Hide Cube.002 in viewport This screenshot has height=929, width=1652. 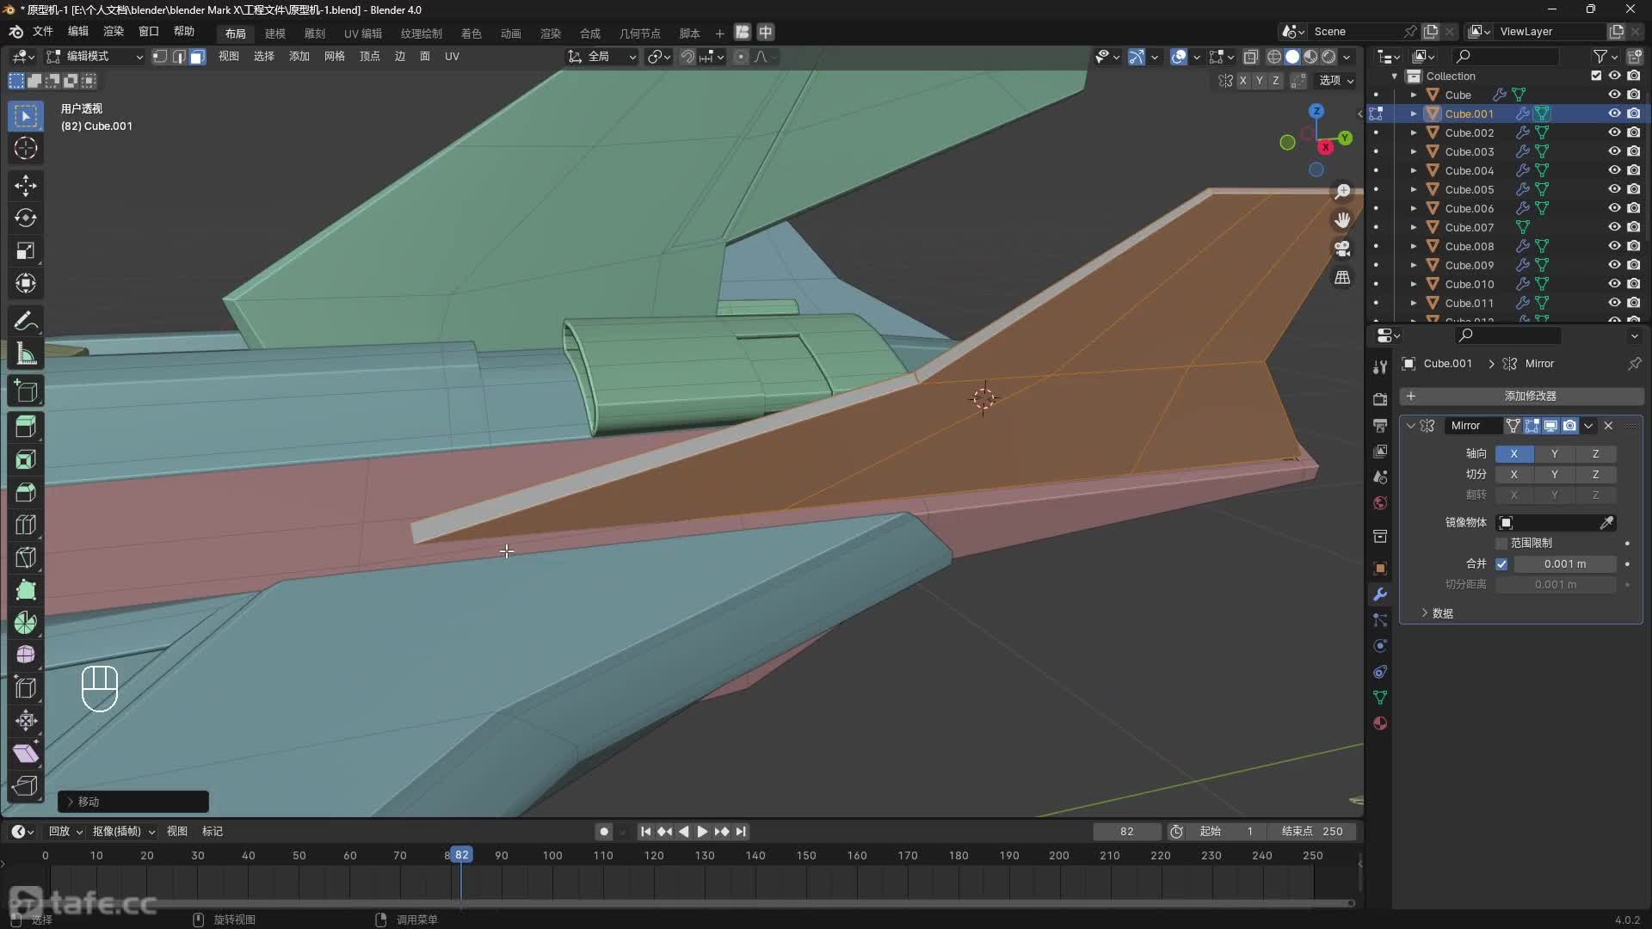(1614, 132)
